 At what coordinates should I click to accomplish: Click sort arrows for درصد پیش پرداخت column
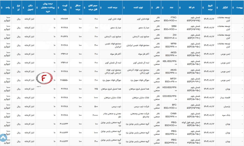(x=37, y=8)
